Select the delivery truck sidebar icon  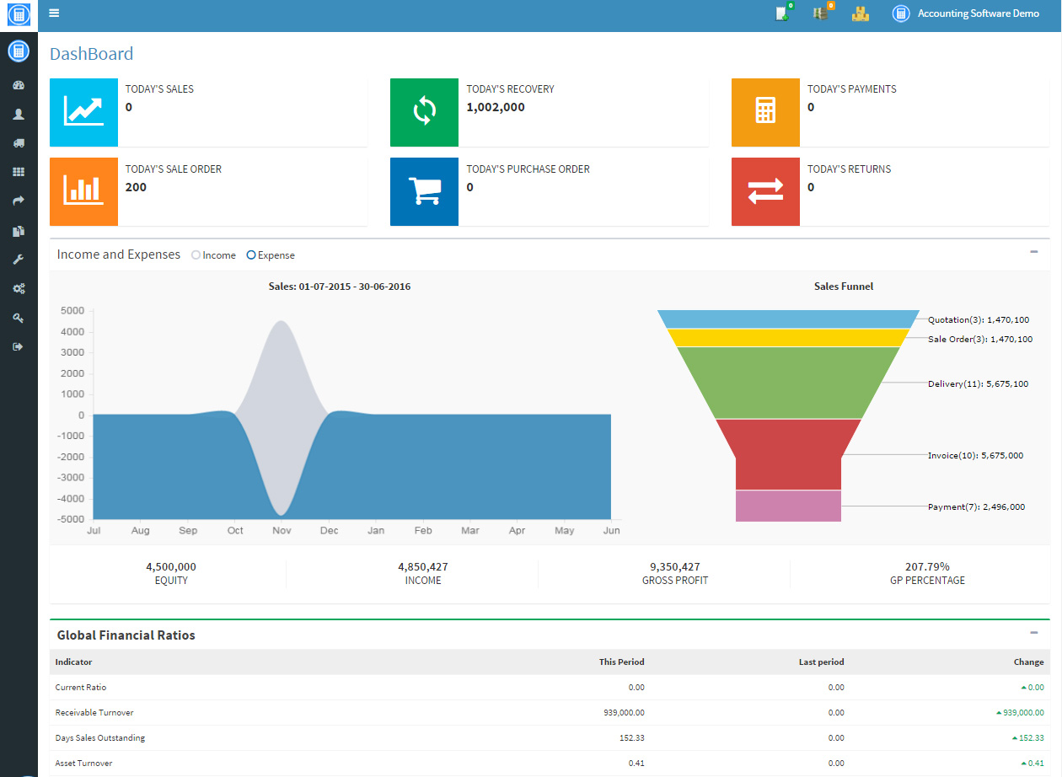pyautogui.click(x=19, y=143)
